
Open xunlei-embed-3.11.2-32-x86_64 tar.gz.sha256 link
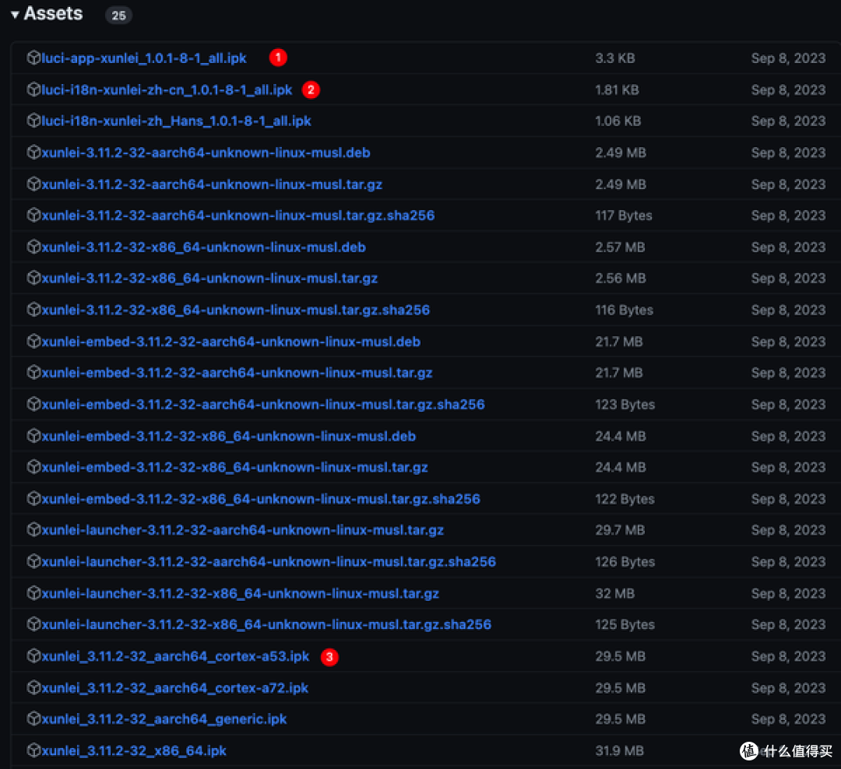261,499
